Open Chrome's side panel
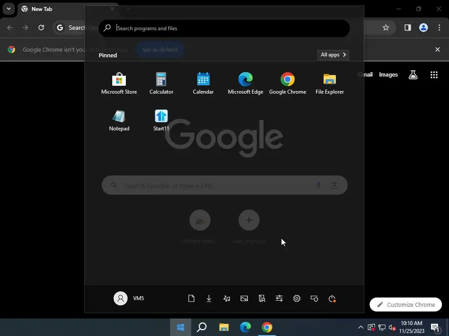The width and height of the screenshot is (449, 336). click(x=408, y=28)
